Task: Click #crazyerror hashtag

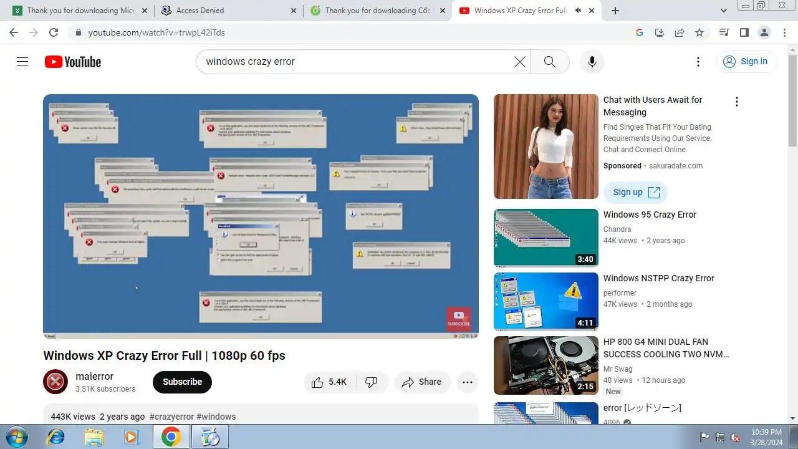Action: coord(171,417)
